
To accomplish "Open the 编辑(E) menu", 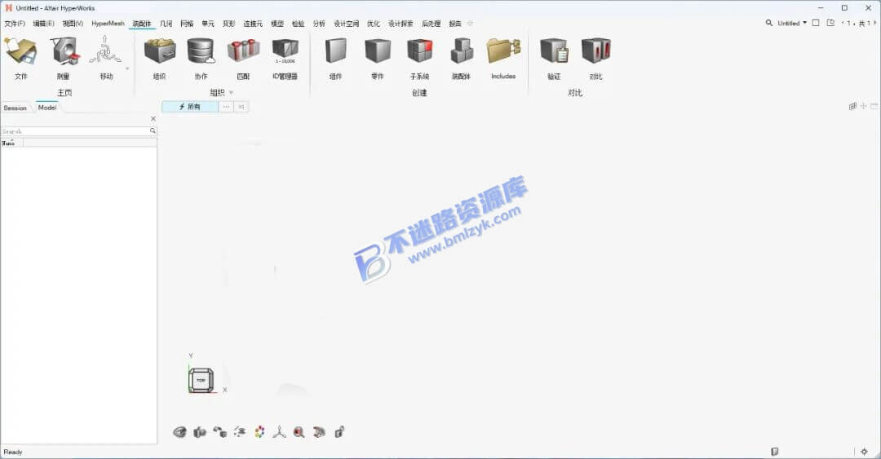I will pyautogui.click(x=43, y=24).
